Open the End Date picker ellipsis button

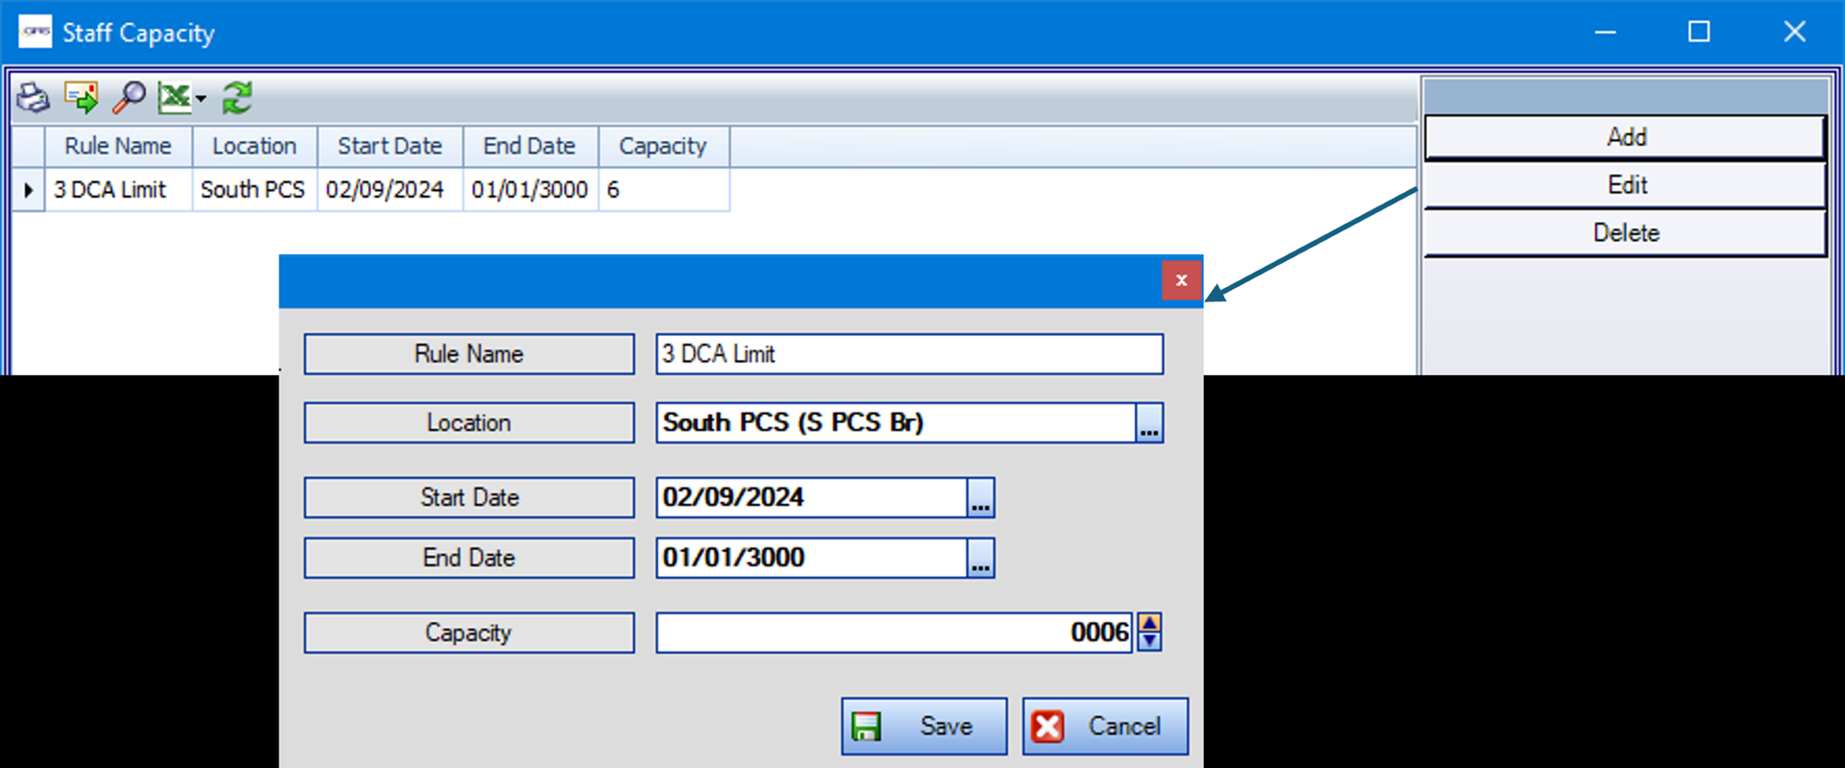(980, 559)
